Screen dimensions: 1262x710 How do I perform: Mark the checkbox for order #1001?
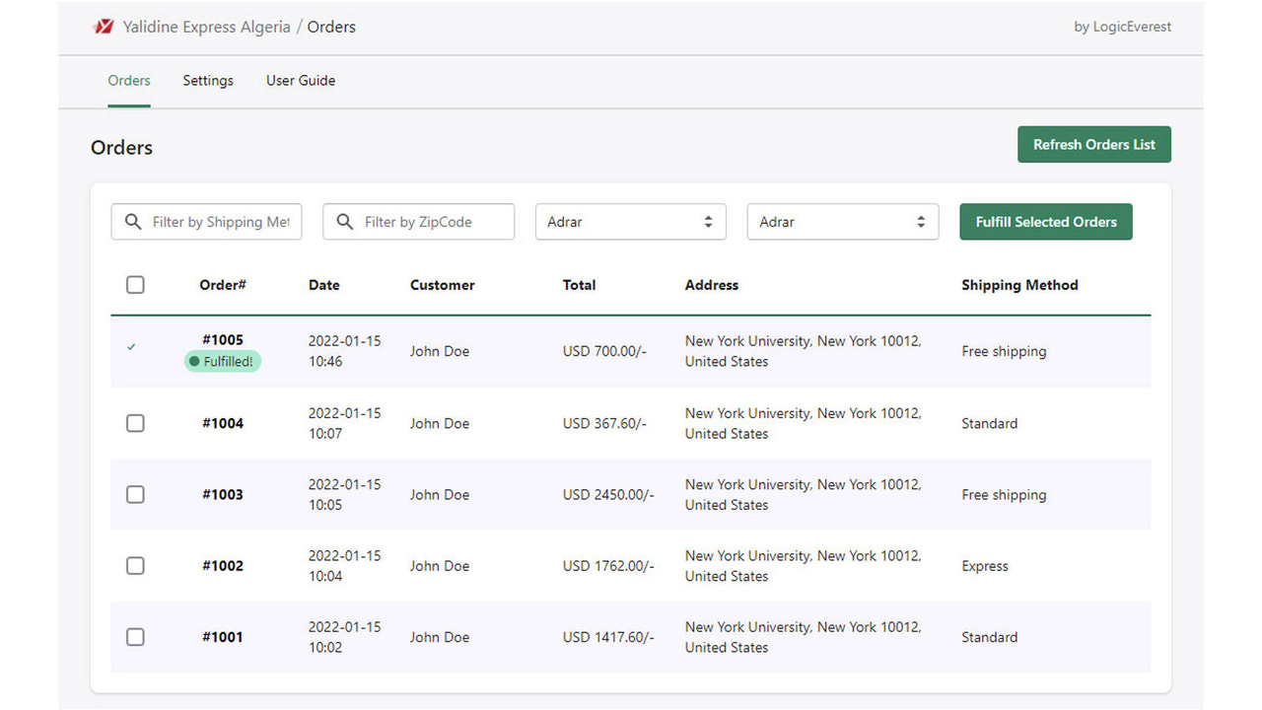coord(135,637)
